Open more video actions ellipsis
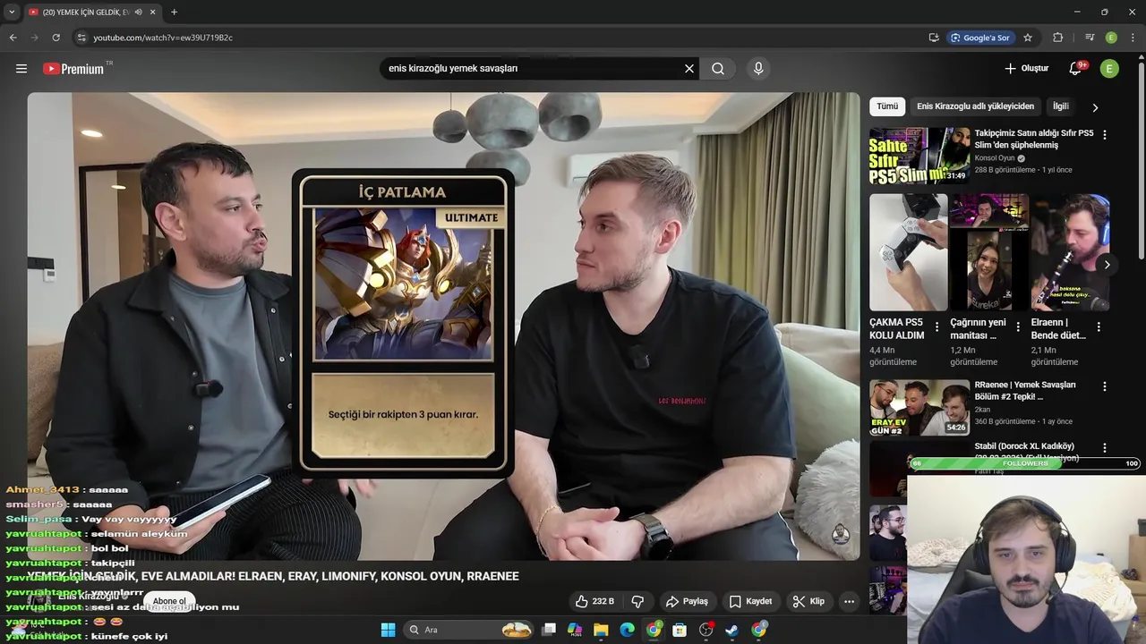 (x=849, y=601)
